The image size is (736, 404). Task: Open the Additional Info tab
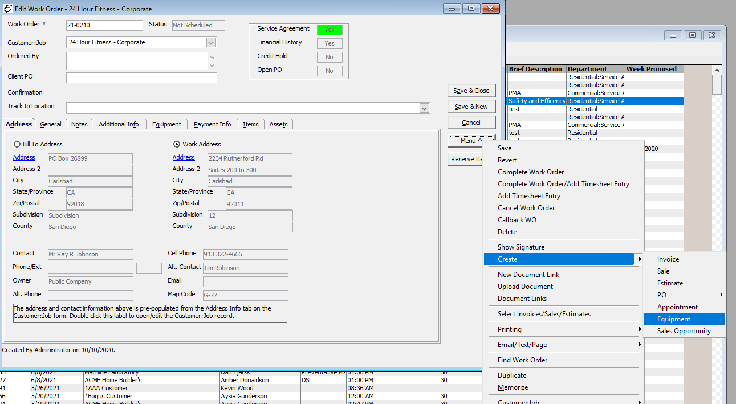point(119,124)
